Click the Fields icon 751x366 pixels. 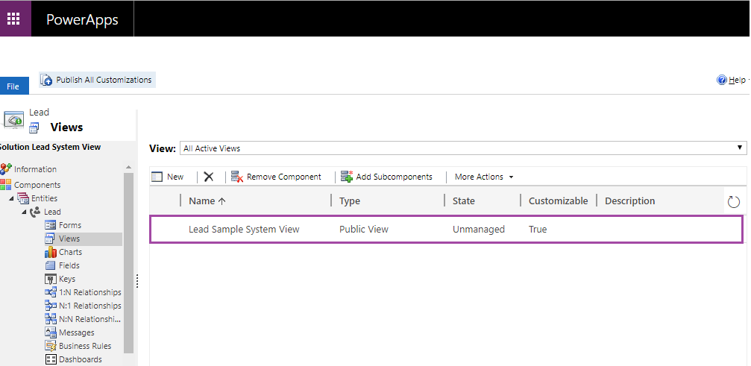(50, 265)
